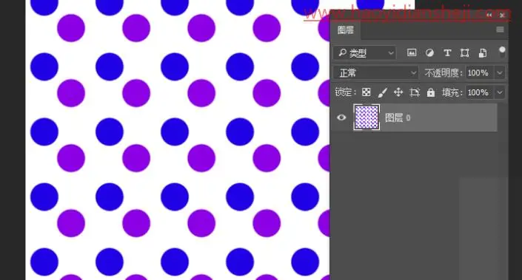Close the layers panel
This screenshot has height=280, width=522.
tap(502, 15)
